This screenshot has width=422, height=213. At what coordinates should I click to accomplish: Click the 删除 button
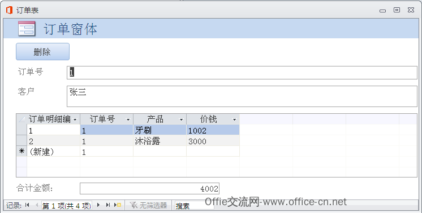click(43, 52)
